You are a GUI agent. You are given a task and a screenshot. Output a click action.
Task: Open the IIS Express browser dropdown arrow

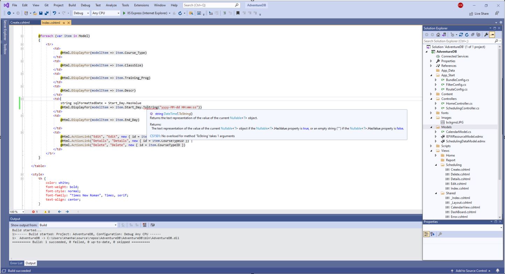click(x=169, y=13)
